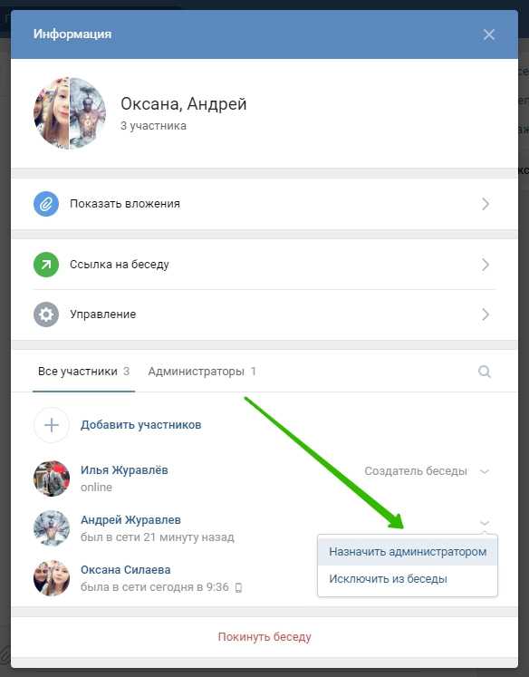This screenshot has height=677, width=529.
Task: Select Назначить администратором menu item
Action: coord(408,552)
